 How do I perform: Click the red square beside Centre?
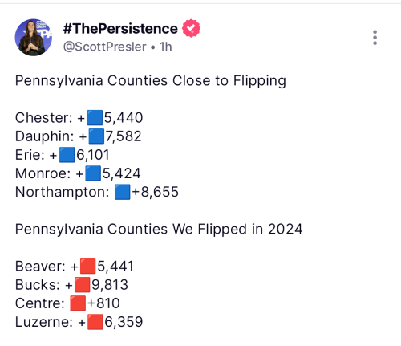[78, 303]
